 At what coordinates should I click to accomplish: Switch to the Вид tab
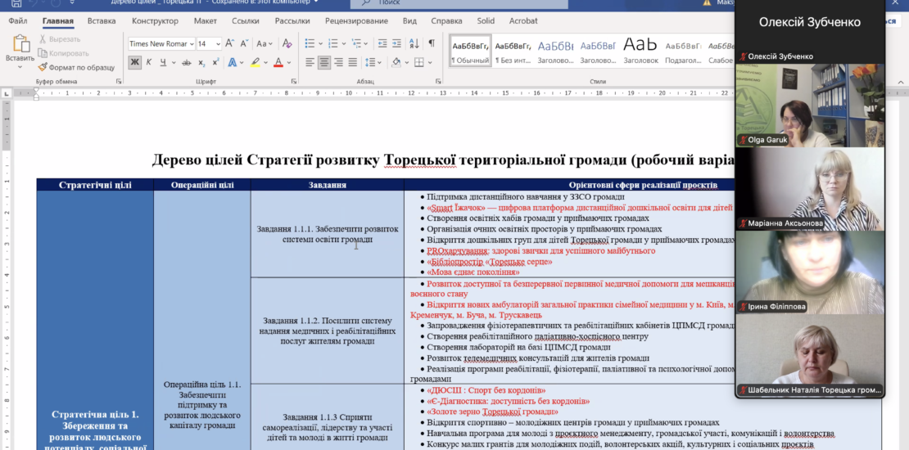[x=409, y=20]
